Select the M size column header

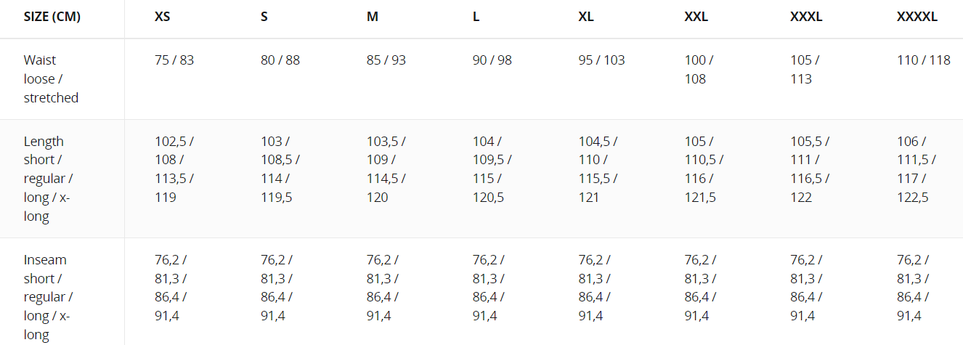(373, 17)
